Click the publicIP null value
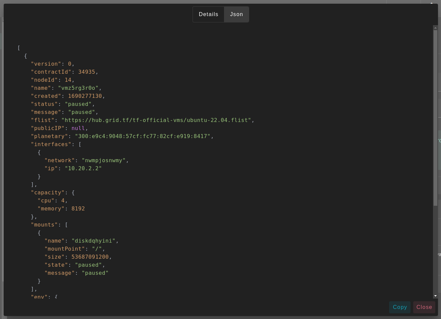 click(78, 128)
